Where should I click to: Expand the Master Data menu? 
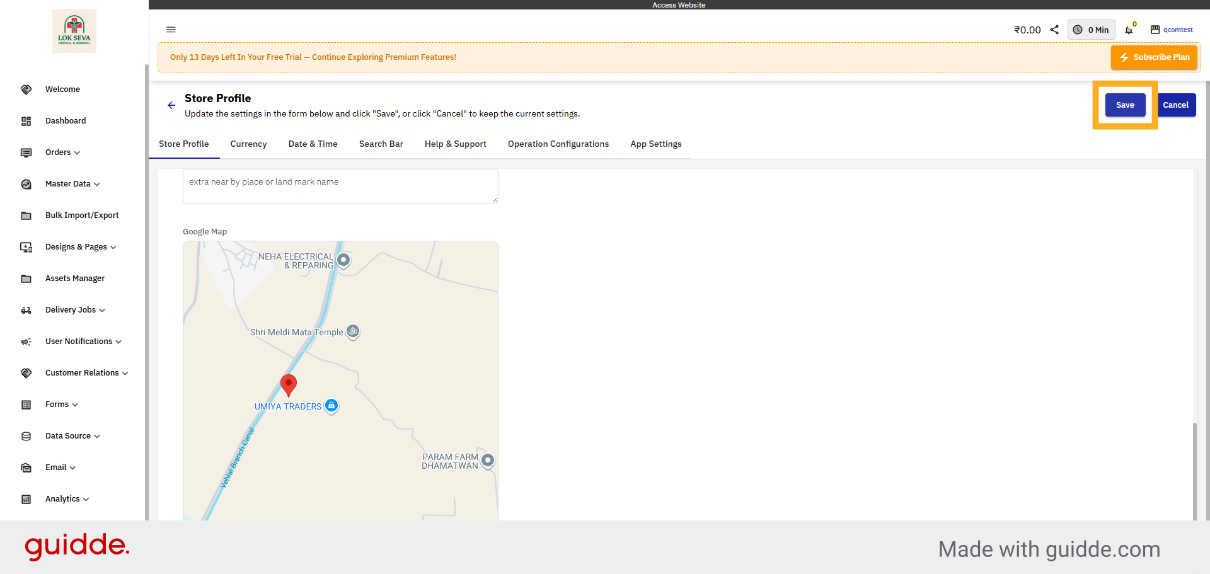(x=97, y=184)
